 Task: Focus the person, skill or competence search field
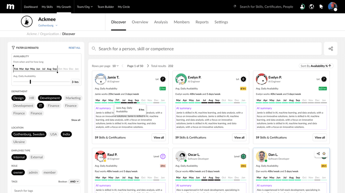[x=205, y=48]
